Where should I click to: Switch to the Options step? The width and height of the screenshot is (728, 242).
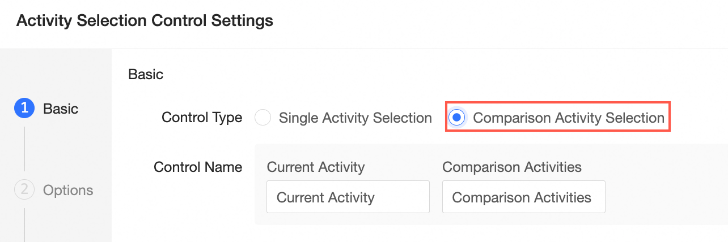tap(67, 190)
